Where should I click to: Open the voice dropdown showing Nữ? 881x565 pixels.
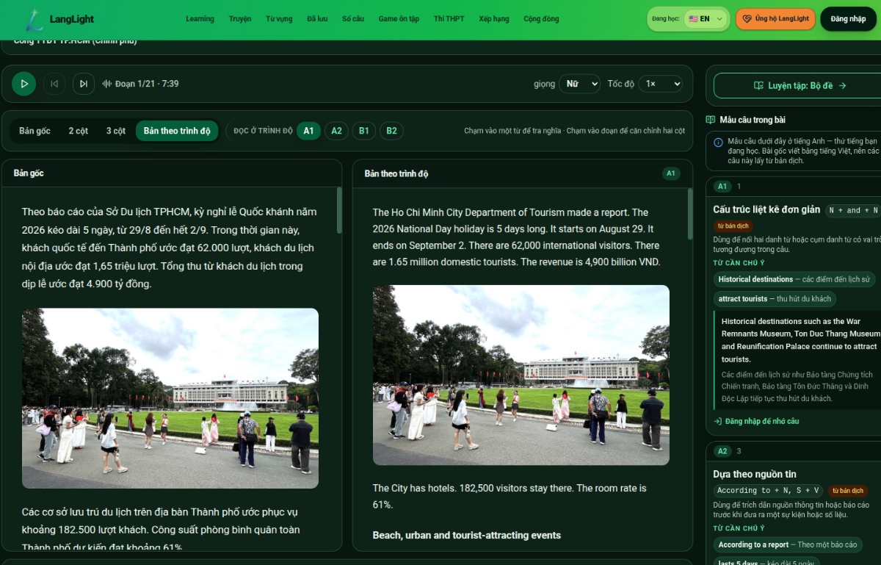click(x=579, y=84)
